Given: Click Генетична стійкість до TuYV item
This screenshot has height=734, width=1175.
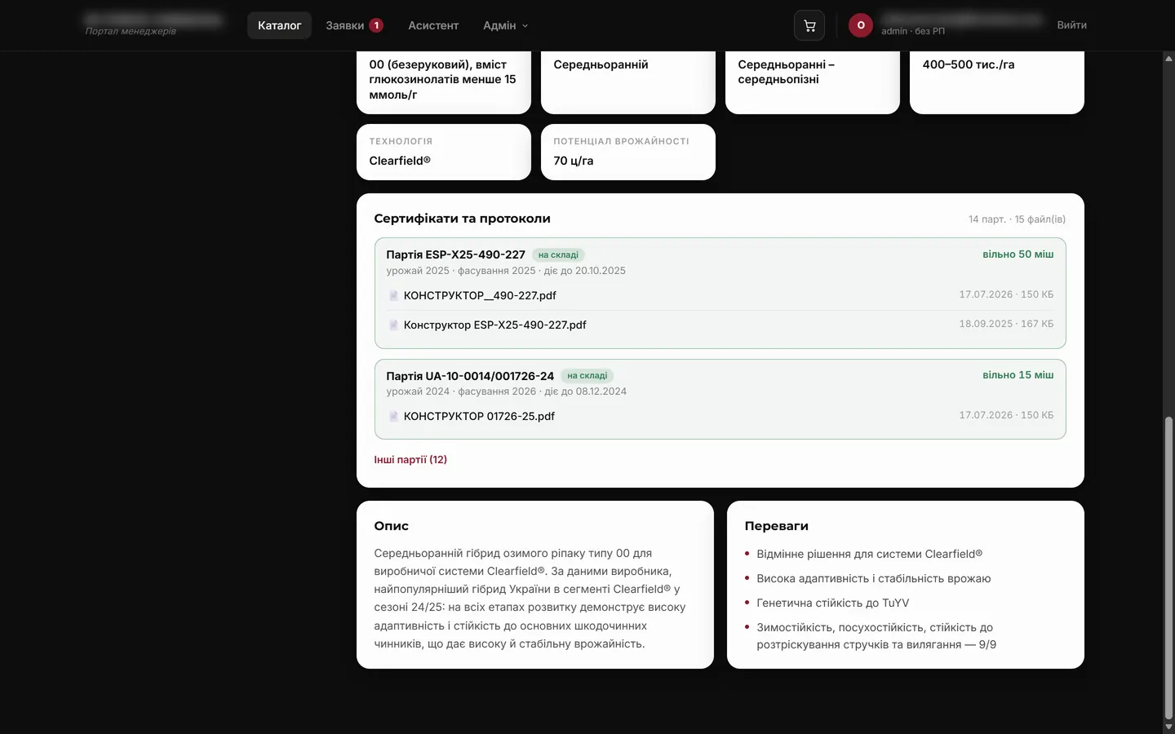Looking at the screenshot, I should [832, 604].
